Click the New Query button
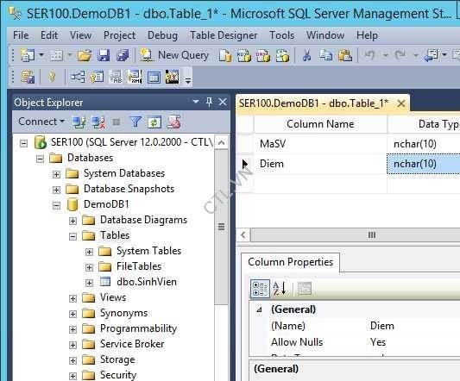Image resolution: width=460 pixels, height=381 pixels. [174, 55]
